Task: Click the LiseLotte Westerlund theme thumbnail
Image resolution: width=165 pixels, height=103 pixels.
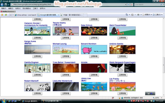Action: pos(66,87)
